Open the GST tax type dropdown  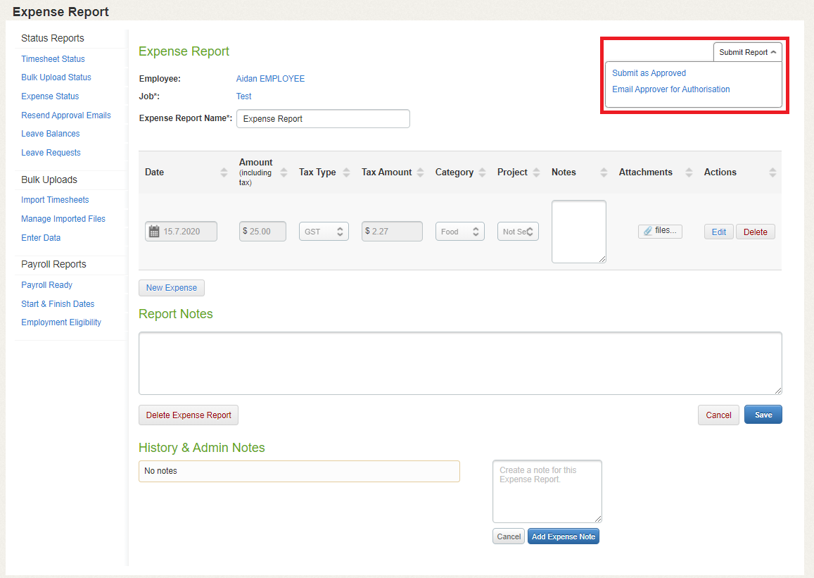(x=324, y=232)
